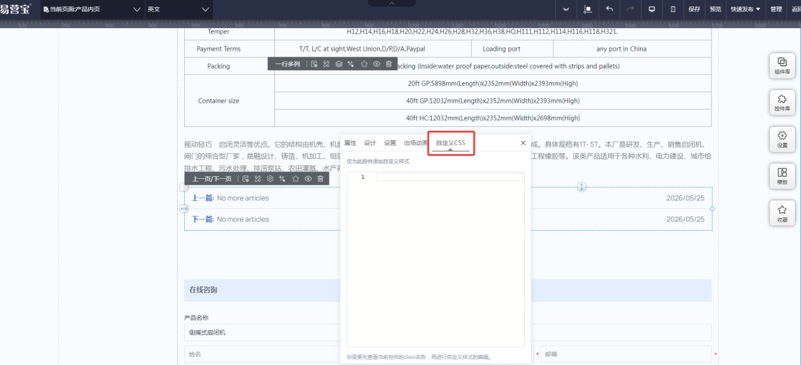
Task: Open the 收藏 favorites side panel
Action: tap(782, 213)
